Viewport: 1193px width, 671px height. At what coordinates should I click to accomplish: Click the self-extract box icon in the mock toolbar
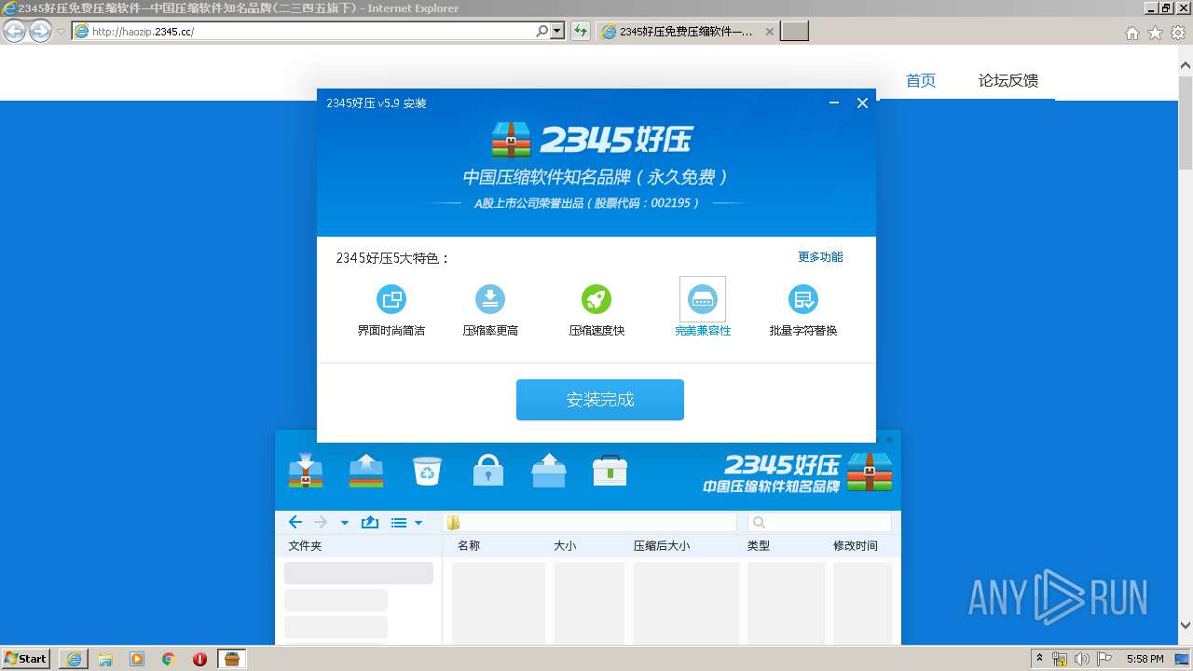[549, 471]
